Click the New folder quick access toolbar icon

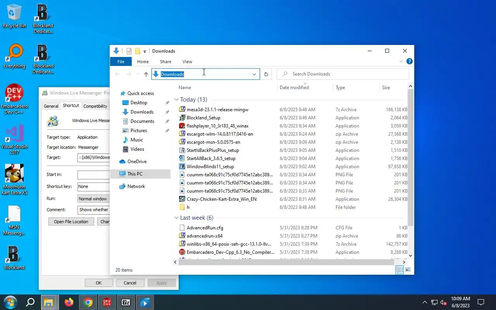tap(137, 51)
